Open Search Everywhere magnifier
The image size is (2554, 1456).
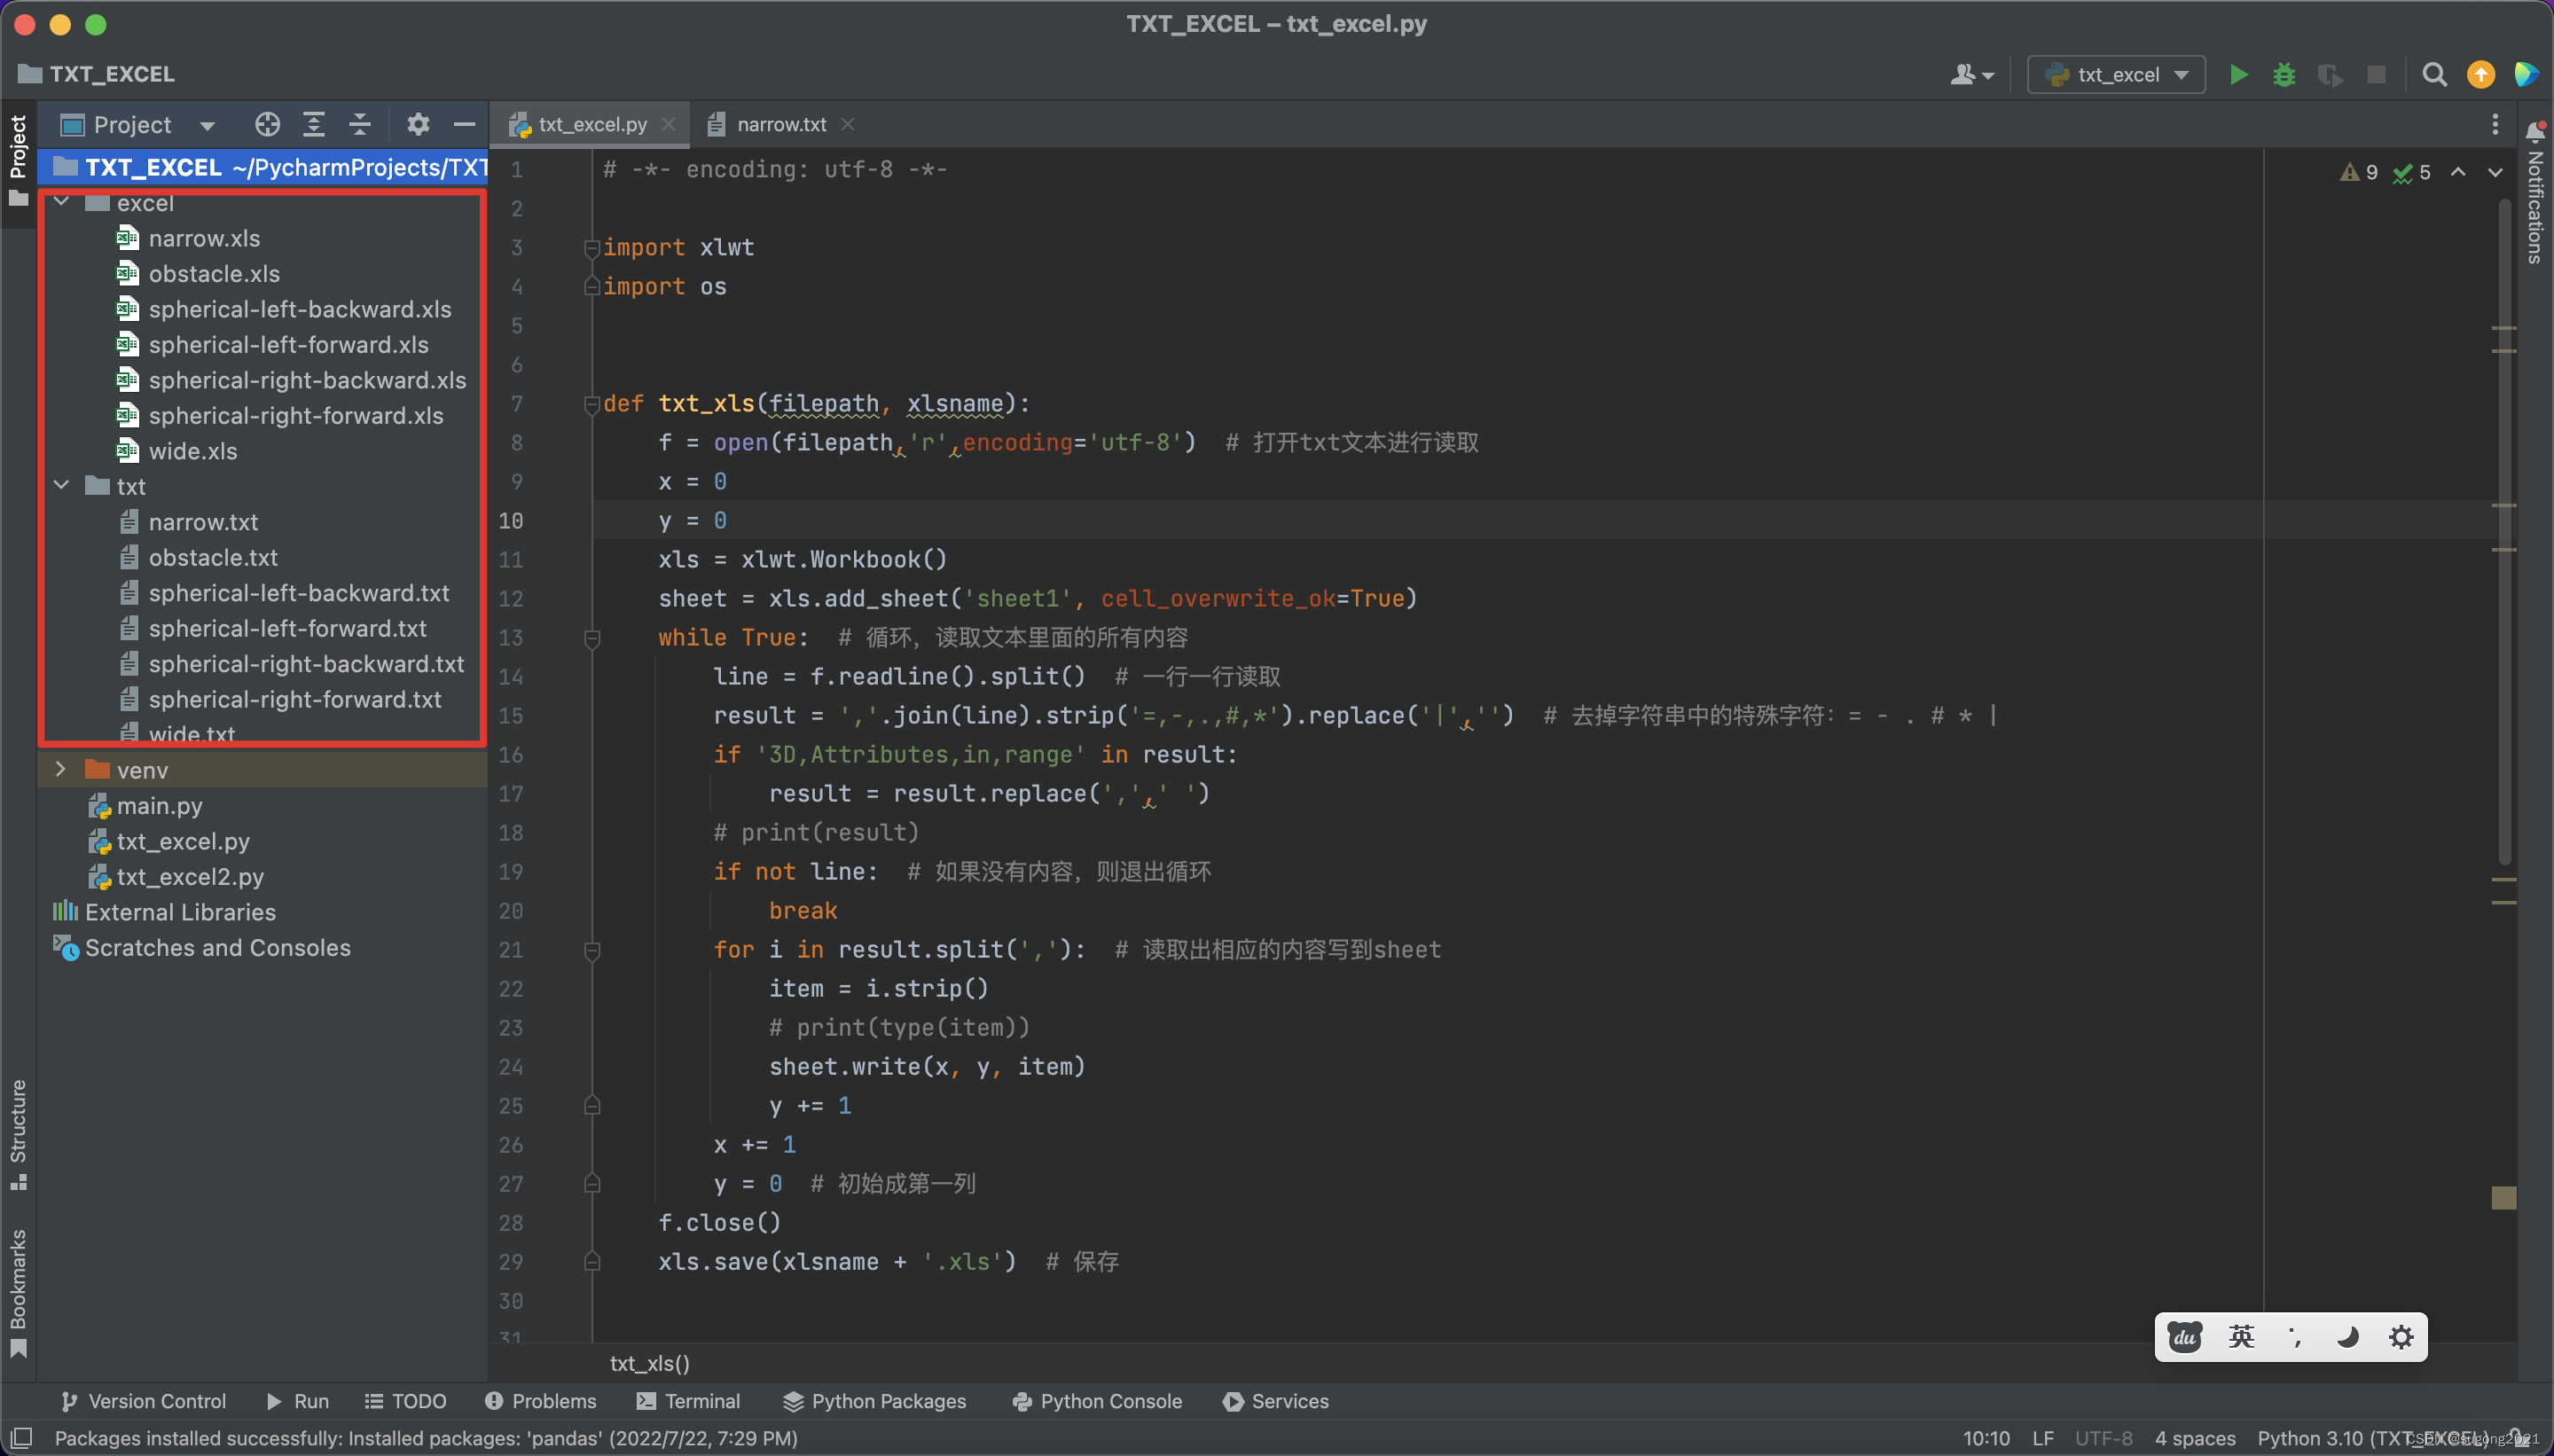pos(2434,75)
